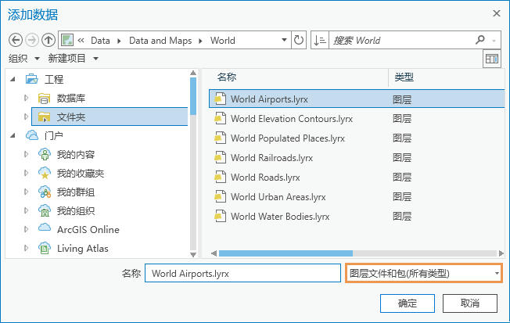Expand the 数据库 tree node

(27, 98)
